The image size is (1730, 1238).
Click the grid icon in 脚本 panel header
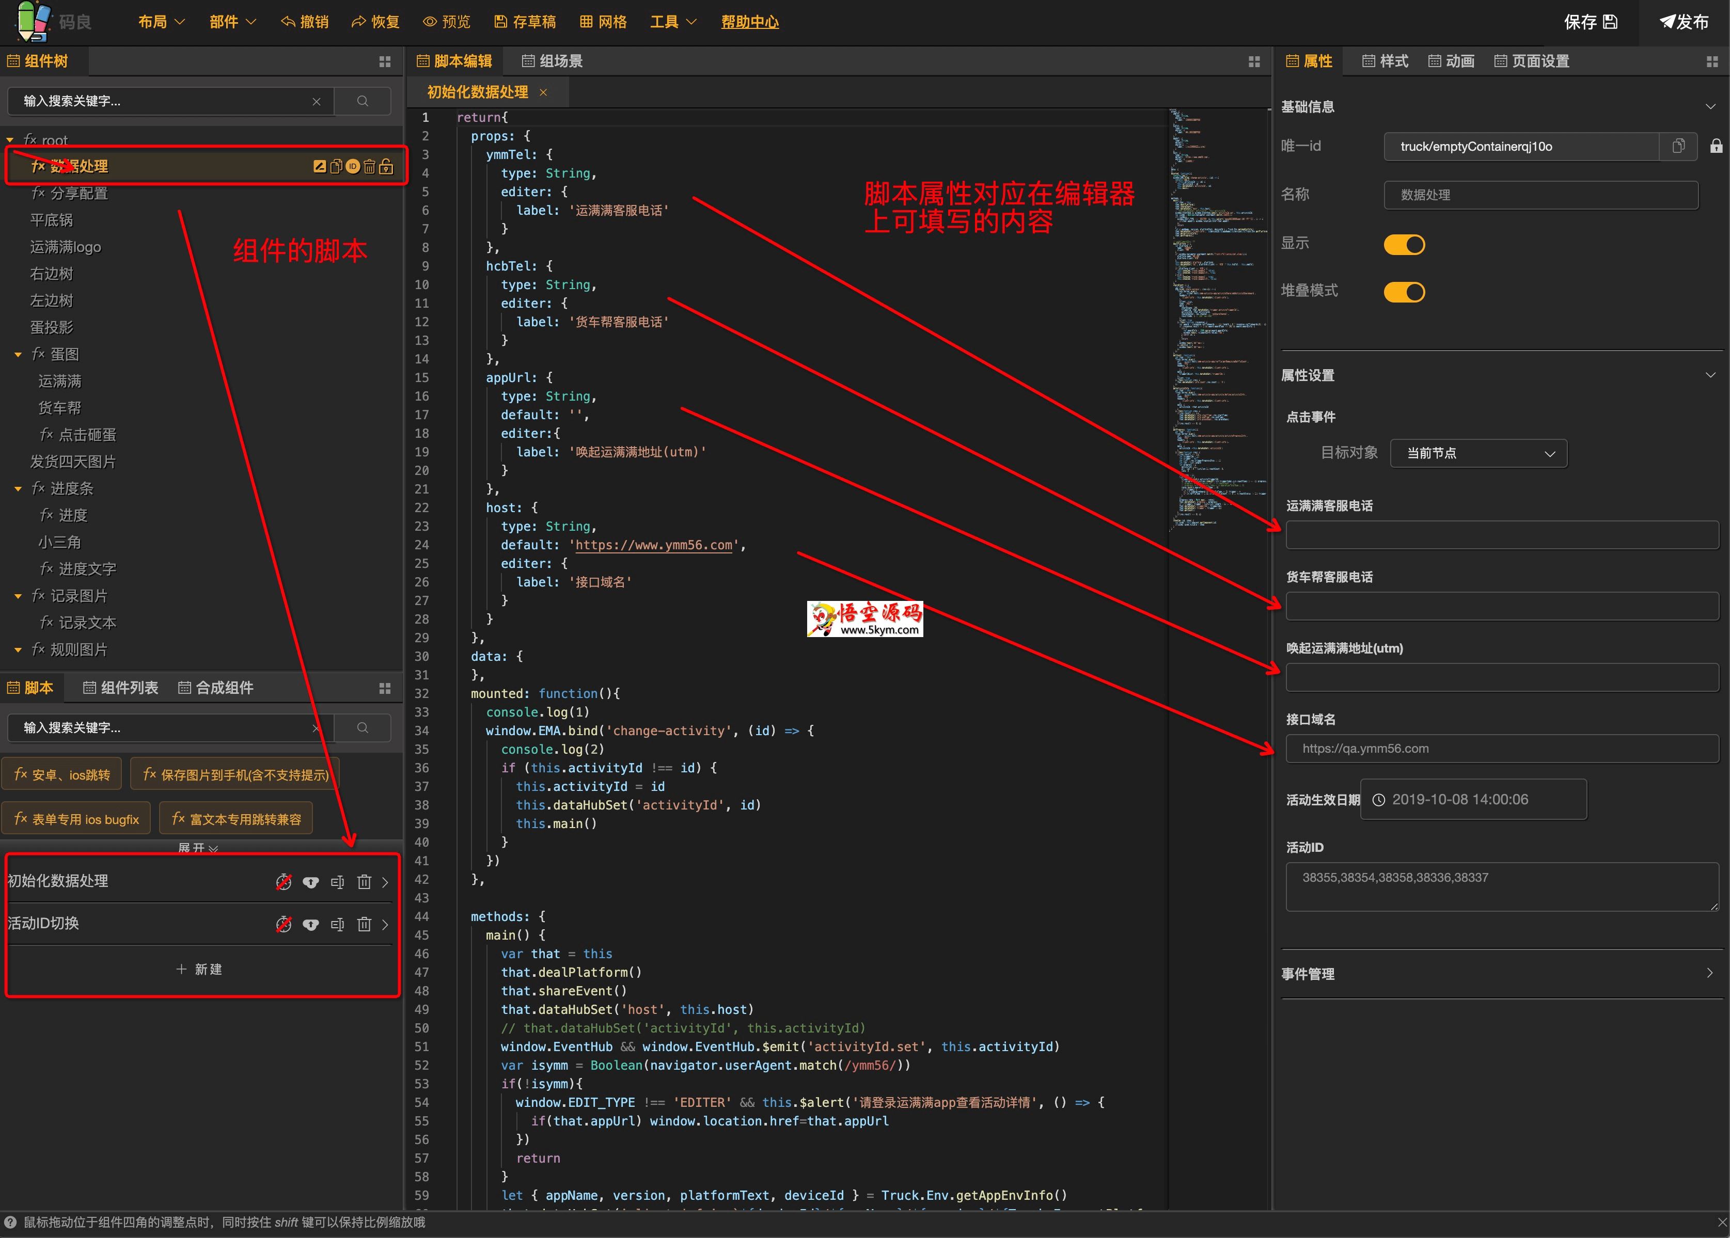coord(384,688)
